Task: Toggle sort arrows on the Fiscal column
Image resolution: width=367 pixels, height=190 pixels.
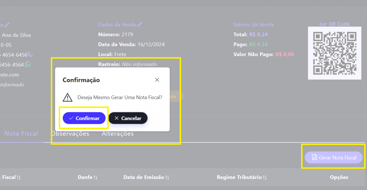Action: click(19, 177)
